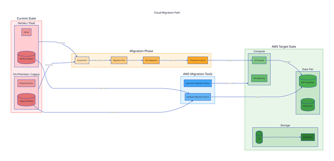
Task: Click the Current State group label
Action: click(x=26, y=19)
